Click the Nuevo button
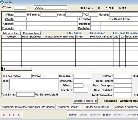138x120 pixels. pos(73,115)
